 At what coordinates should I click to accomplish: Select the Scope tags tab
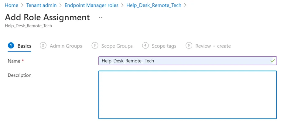tap(164, 46)
